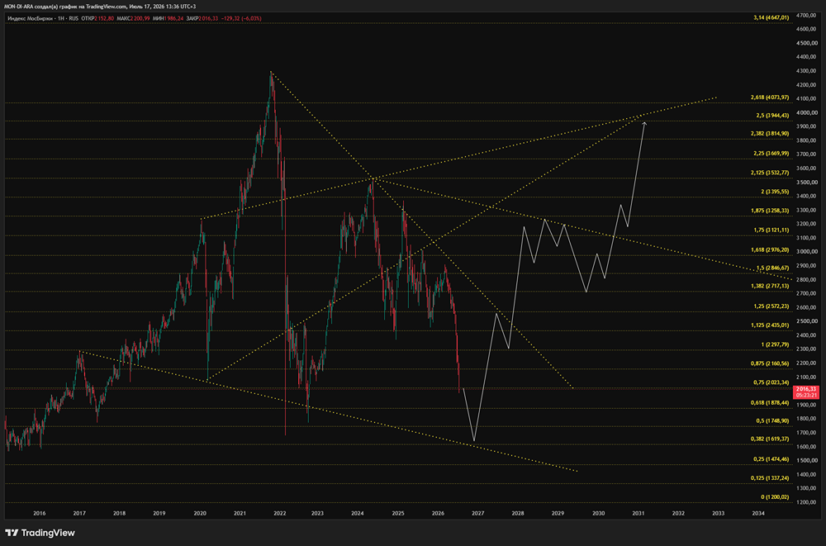The width and height of the screenshot is (826, 546).
Task: Click the 3000,00 price scale value
Action: (x=808, y=252)
